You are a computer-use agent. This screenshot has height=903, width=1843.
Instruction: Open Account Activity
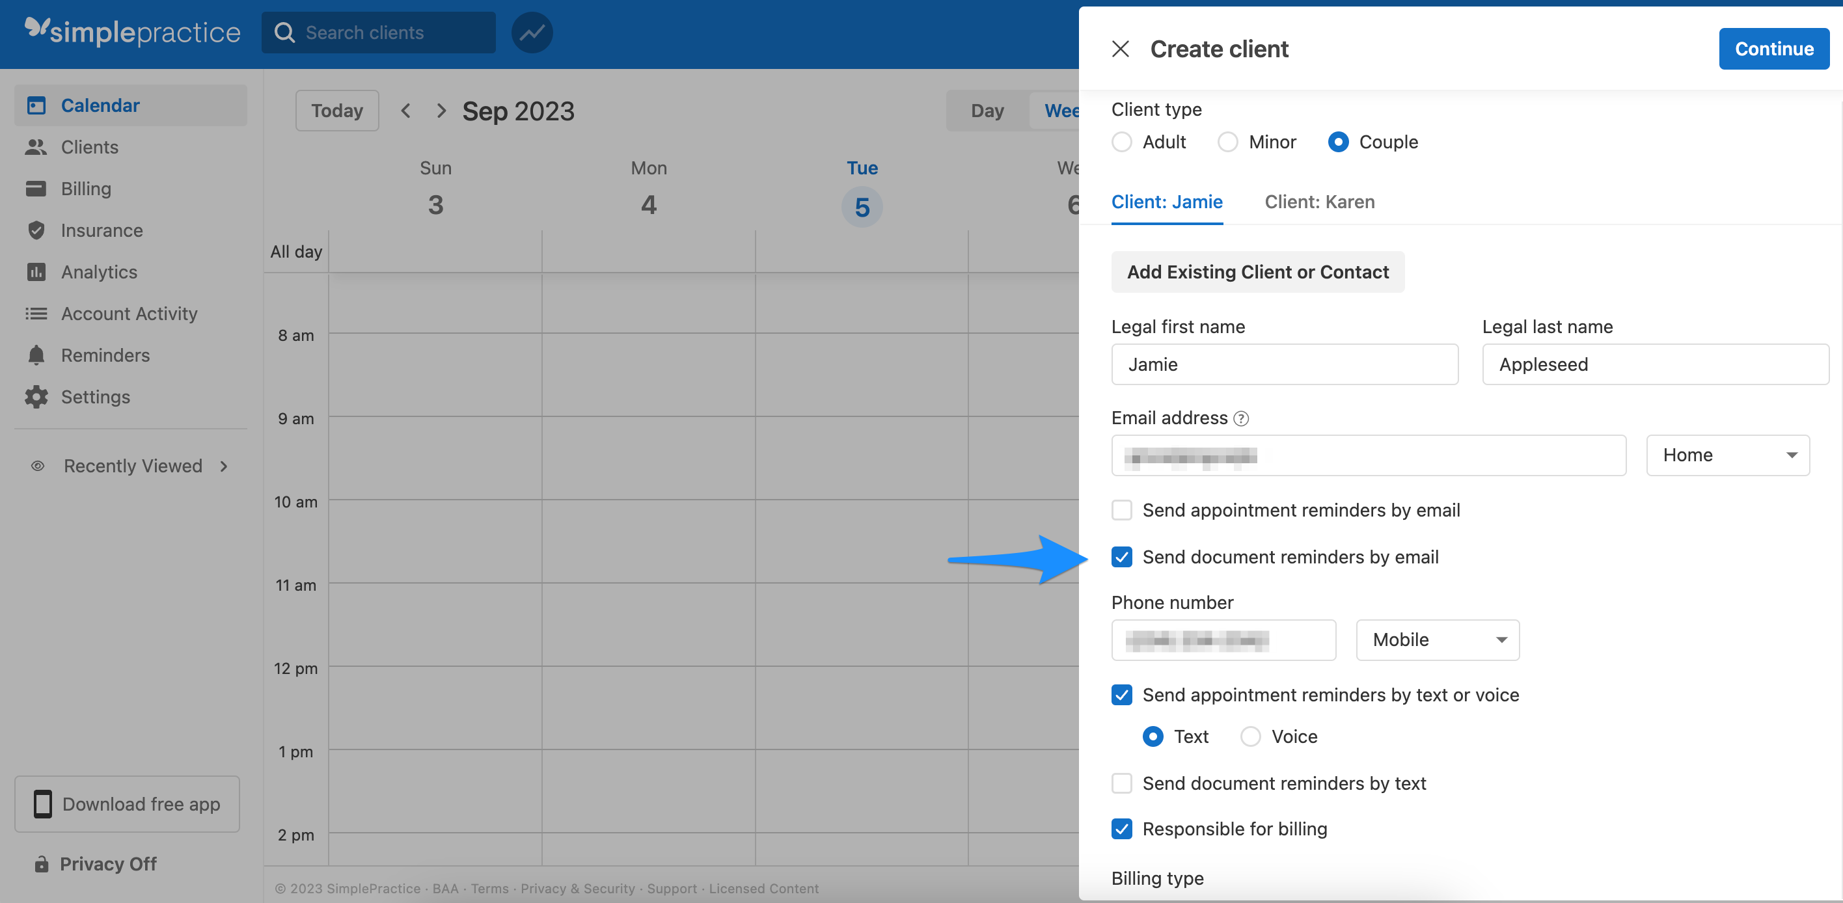[x=129, y=313]
